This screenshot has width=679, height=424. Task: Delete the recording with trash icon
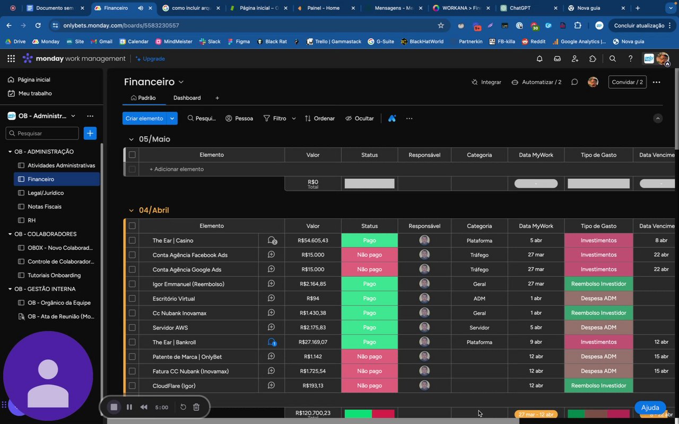tap(196, 407)
